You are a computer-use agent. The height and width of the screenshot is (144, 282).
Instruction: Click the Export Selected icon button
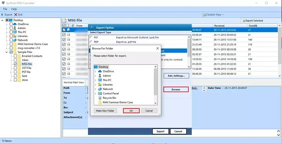[x=243, y=21]
